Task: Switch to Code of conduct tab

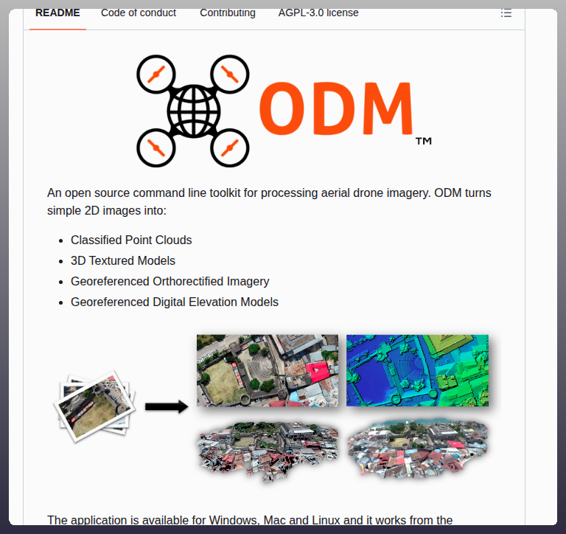Action: point(139,13)
